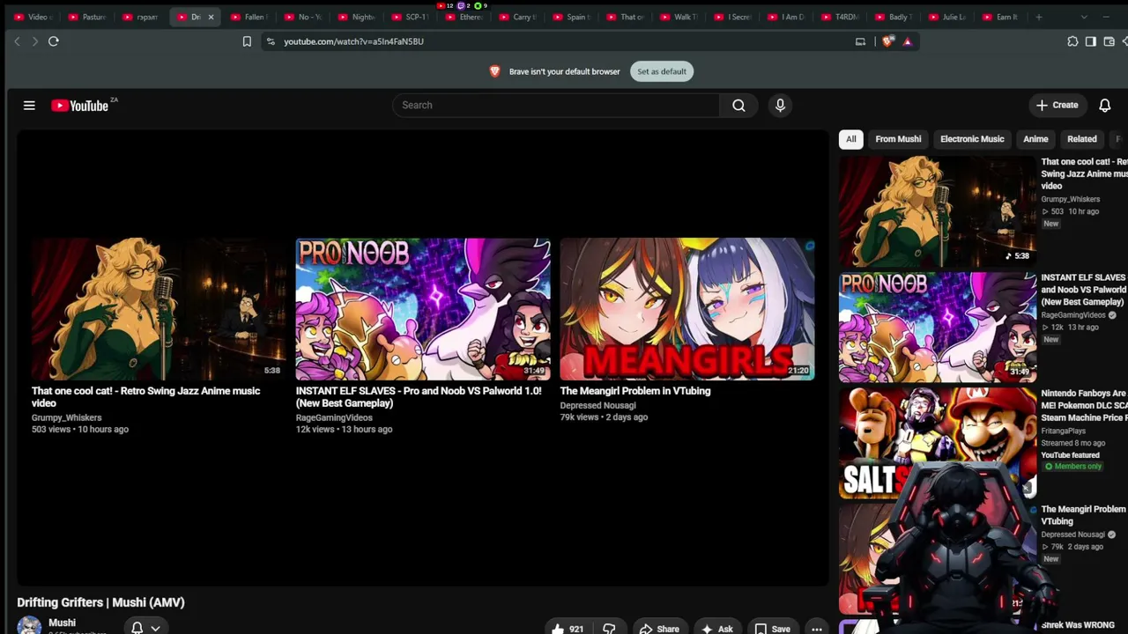Click 'Members only' badge on FritangaPlays video

point(1072,467)
